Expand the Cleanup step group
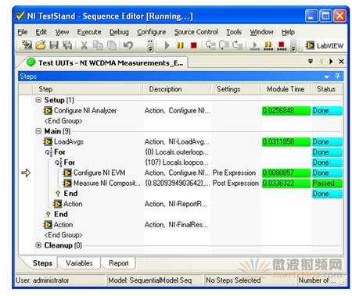 (x=38, y=245)
